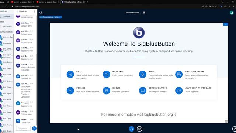The width and height of the screenshot is (236, 133).
Task: Click the Chat icon on welcome slide
Action: pyautogui.click(x=70, y=74)
